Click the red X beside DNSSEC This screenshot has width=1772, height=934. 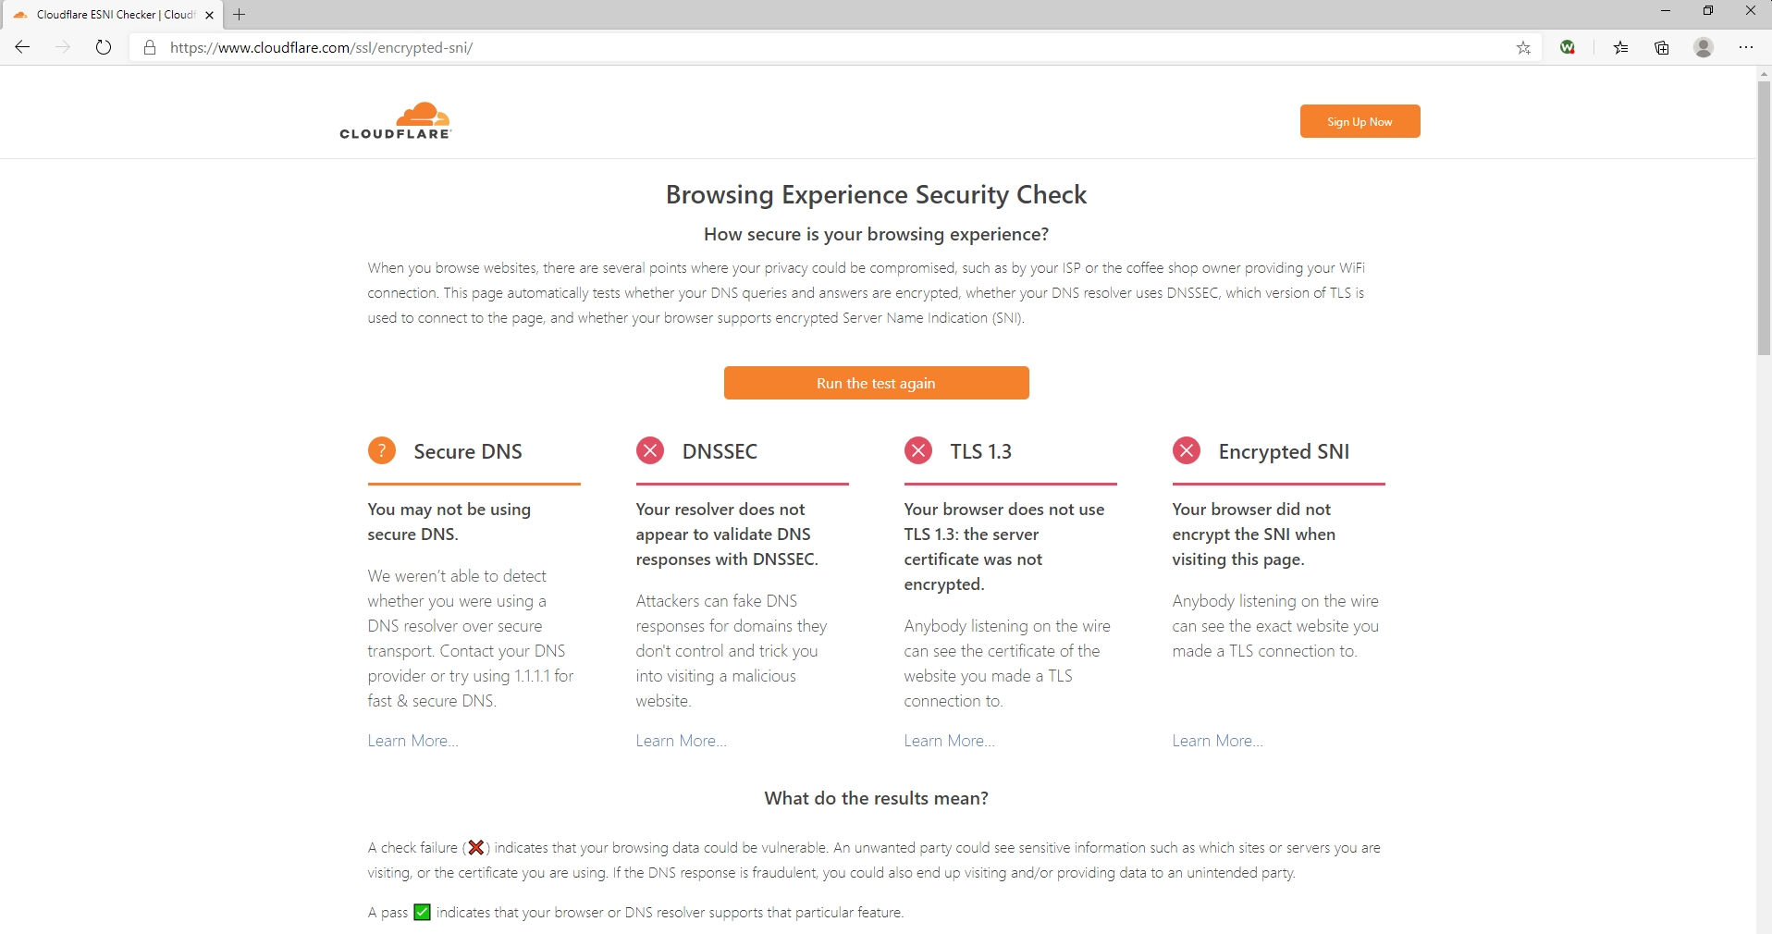pyautogui.click(x=650, y=451)
